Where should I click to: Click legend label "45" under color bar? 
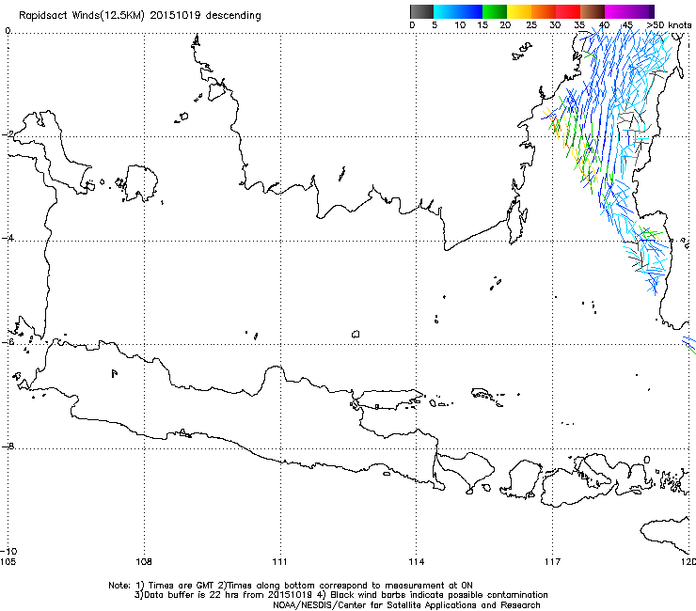tap(627, 25)
